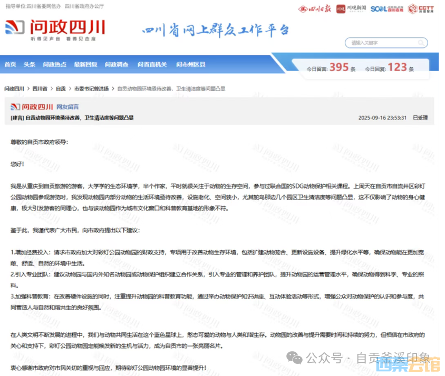Click the 问政四川 site logo
Image resolution: width=445 pixels, height=376 pixels.
point(55,29)
